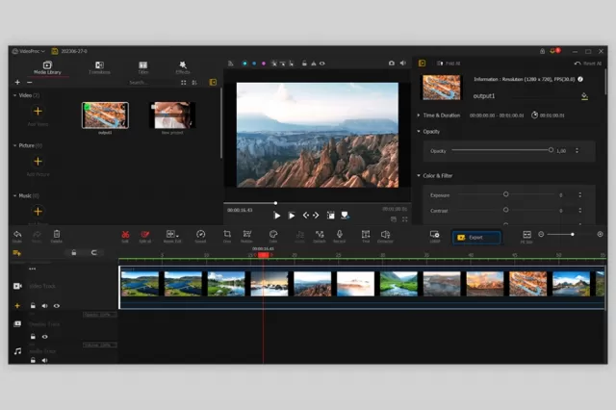This screenshot has width=616, height=410.
Task: Open the Speed tool in the toolbar
Action: coord(200,236)
